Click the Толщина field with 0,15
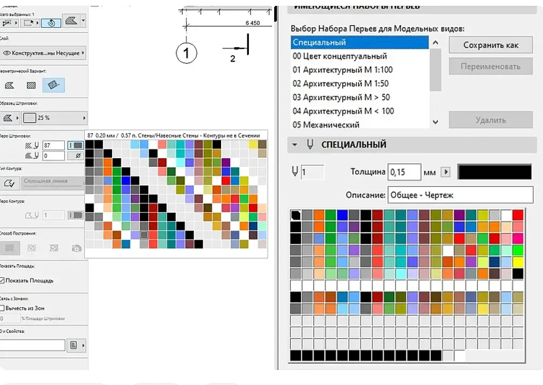This screenshot has width=543, height=385. [x=404, y=172]
